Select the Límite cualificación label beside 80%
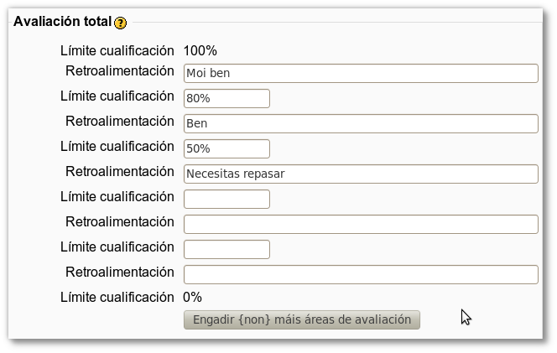 pos(117,96)
